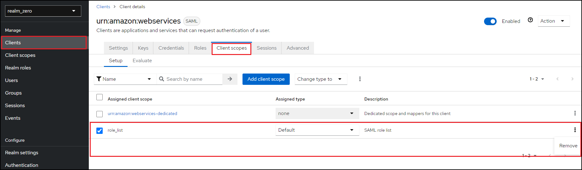This screenshot has width=582, height=170.
Task: Click the Add client scope button
Action: tap(266, 79)
